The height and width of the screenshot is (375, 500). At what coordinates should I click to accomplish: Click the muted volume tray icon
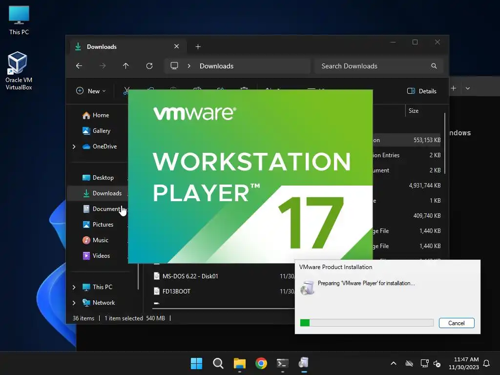click(x=437, y=363)
